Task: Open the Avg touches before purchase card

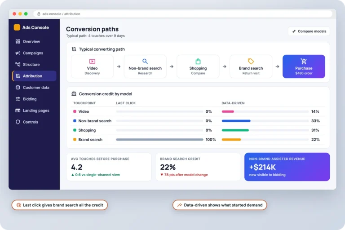Action: 109,167
